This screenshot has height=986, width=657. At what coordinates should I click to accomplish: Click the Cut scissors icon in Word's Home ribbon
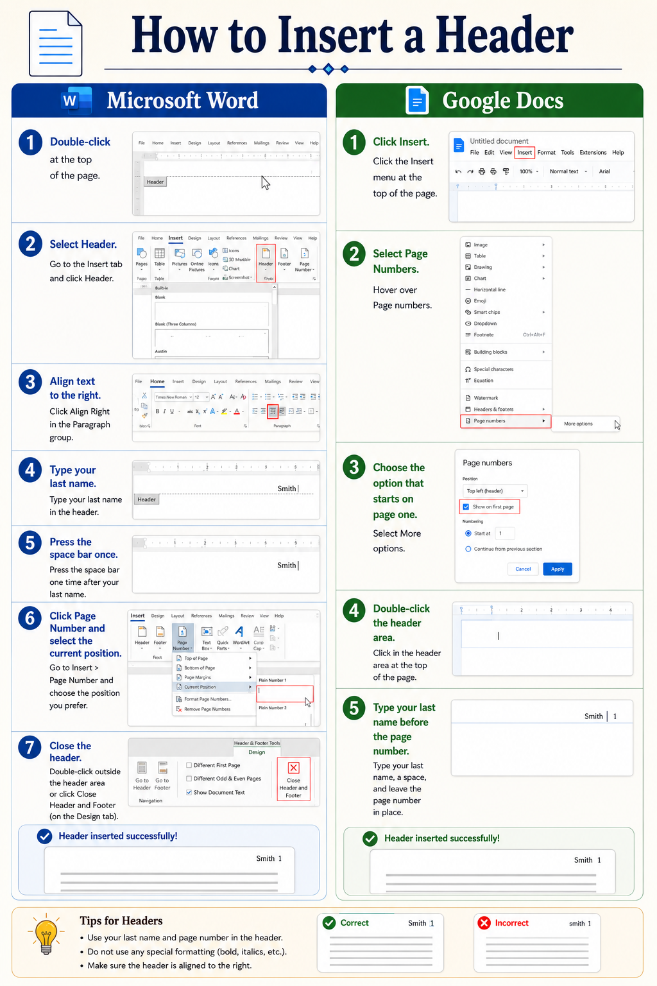tap(144, 396)
